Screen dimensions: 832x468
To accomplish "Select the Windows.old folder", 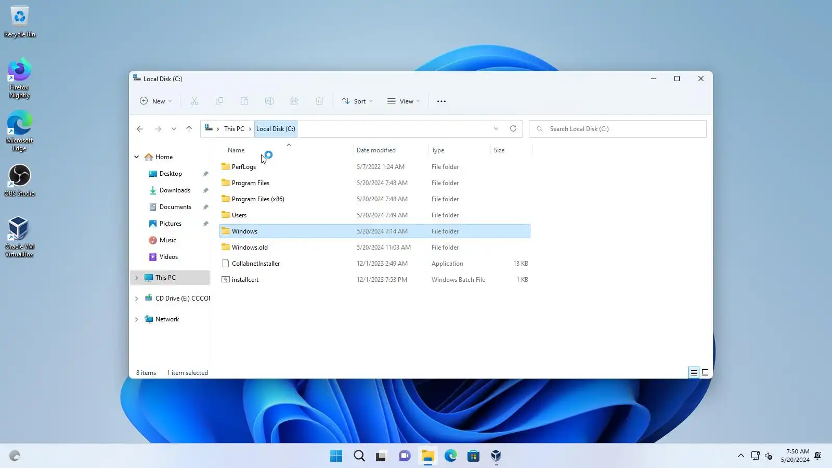I will (375, 248).
